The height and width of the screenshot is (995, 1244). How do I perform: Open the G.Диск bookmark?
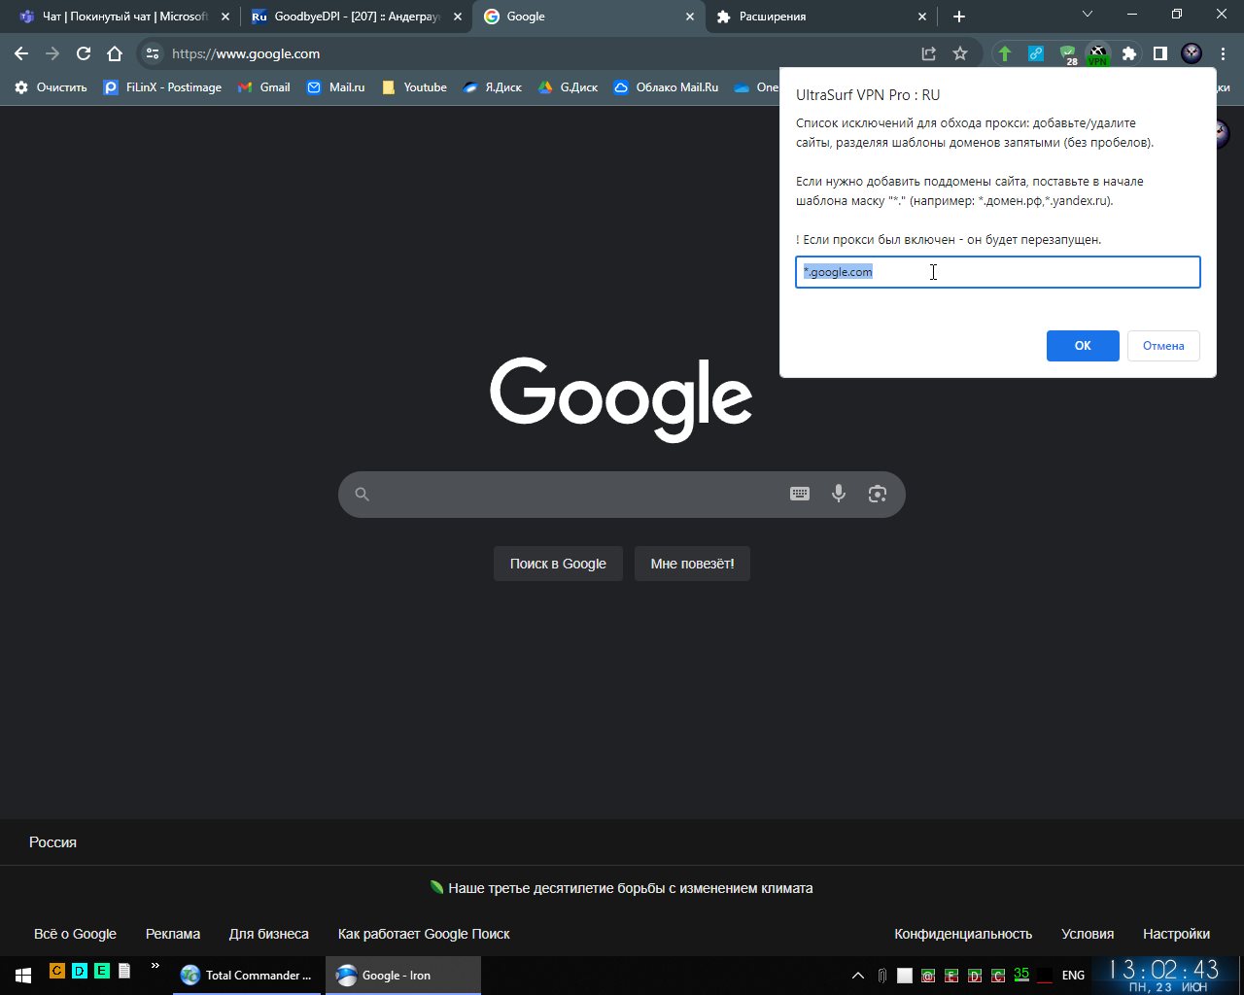coord(568,87)
